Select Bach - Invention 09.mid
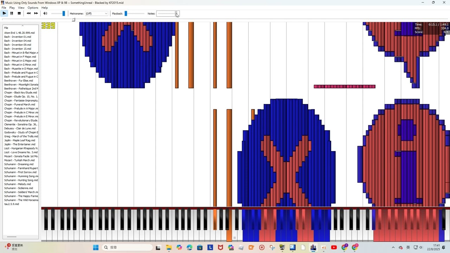450x253 pixels. click(18, 45)
